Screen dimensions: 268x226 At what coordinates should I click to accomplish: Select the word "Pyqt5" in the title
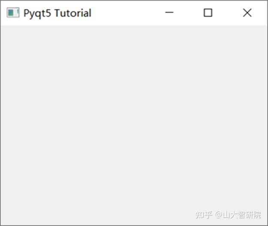(x=37, y=13)
